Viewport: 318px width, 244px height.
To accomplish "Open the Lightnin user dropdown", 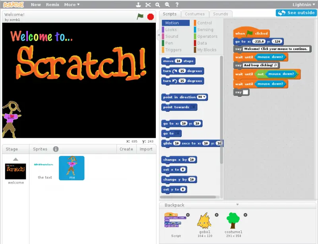I will pyautogui.click(x=303, y=5).
